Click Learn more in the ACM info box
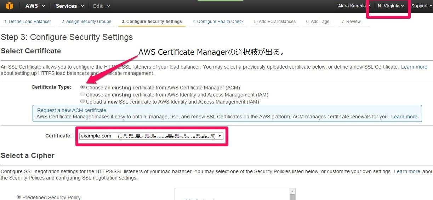This screenshot has height=200, width=433. click(x=404, y=117)
